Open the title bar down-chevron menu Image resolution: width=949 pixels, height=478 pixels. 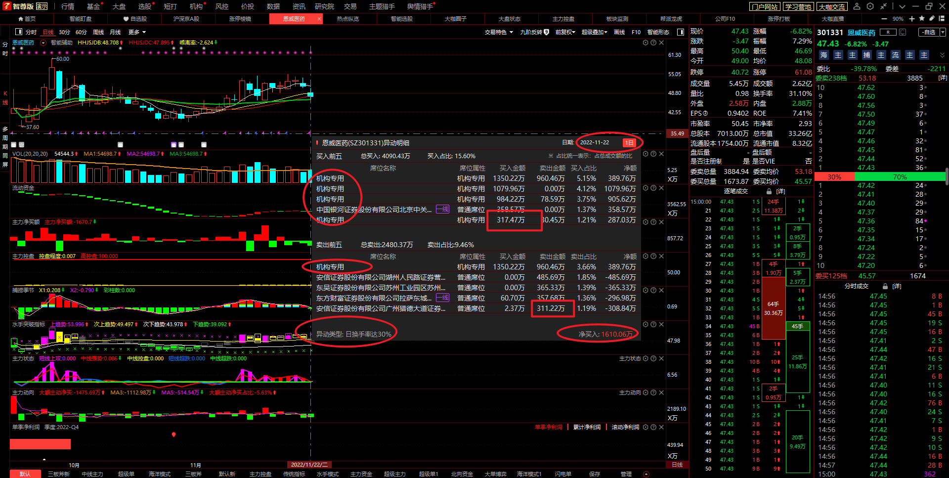[x=902, y=6]
